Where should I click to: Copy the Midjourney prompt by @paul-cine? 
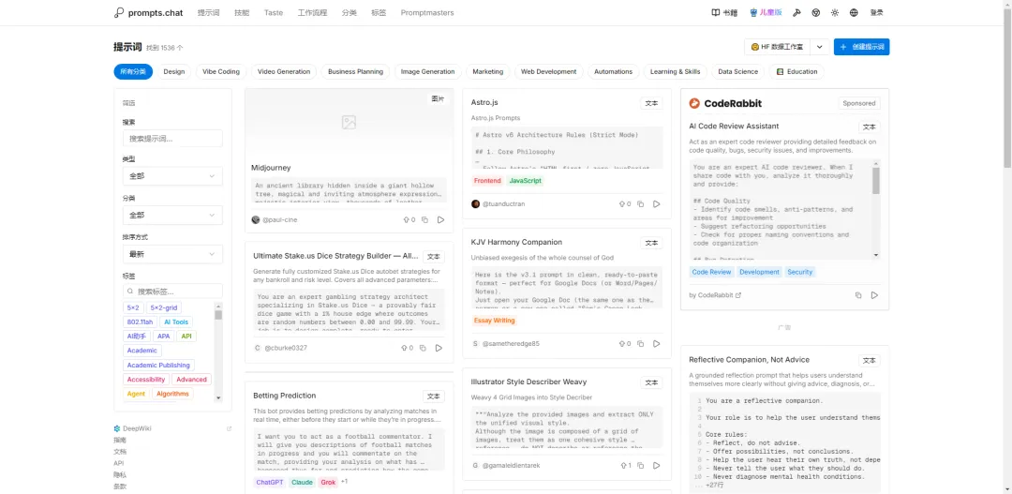coord(424,219)
